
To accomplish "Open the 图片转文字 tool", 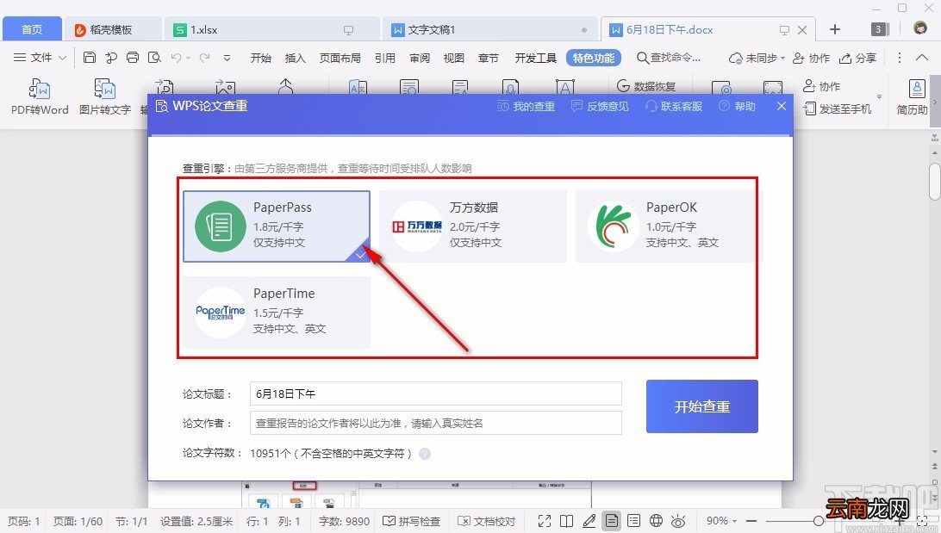I will (x=104, y=96).
